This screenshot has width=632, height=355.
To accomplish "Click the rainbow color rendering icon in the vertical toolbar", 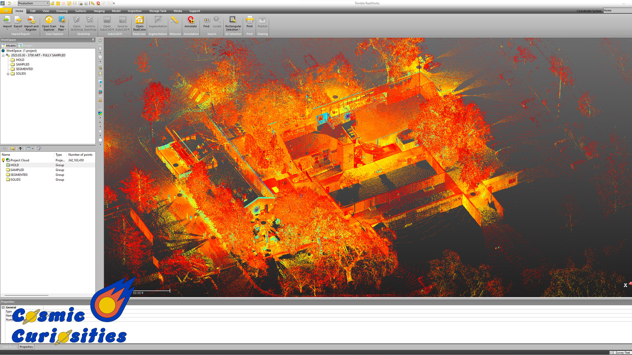I will point(100,113).
